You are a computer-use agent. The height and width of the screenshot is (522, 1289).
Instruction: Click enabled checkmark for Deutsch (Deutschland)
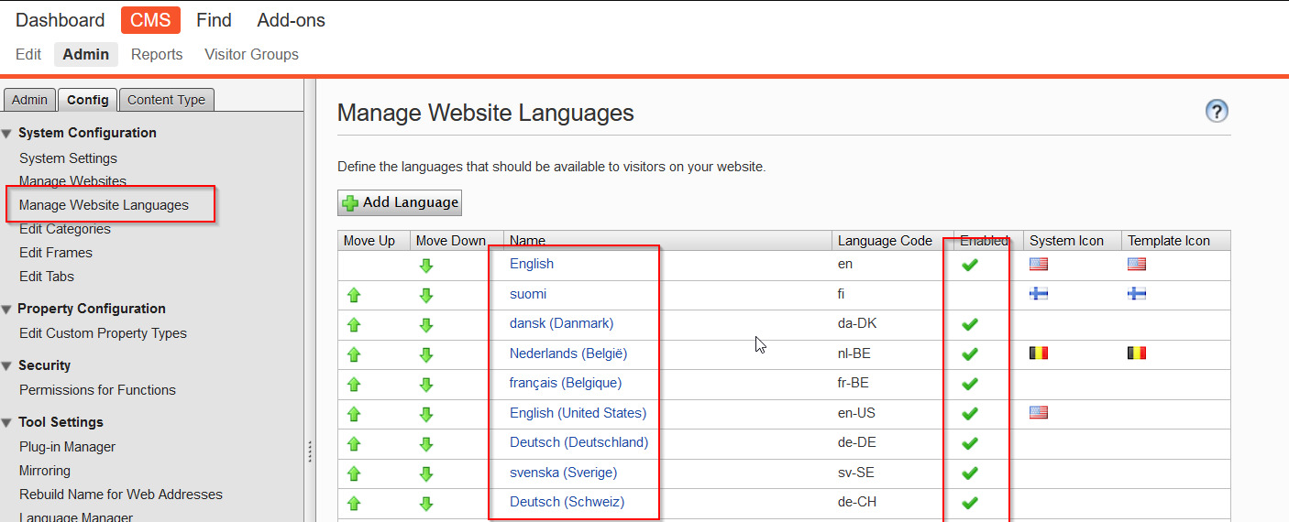pyautogui.click(x=970, y=443)
